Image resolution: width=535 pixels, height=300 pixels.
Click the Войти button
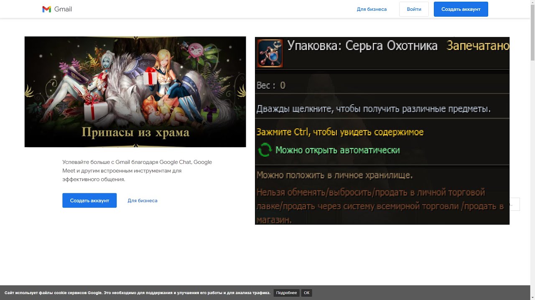point(414,9)
